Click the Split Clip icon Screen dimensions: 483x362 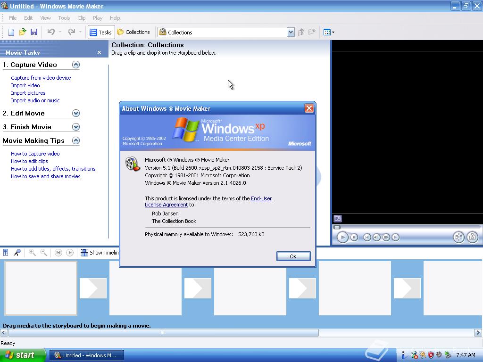(458, 238)
